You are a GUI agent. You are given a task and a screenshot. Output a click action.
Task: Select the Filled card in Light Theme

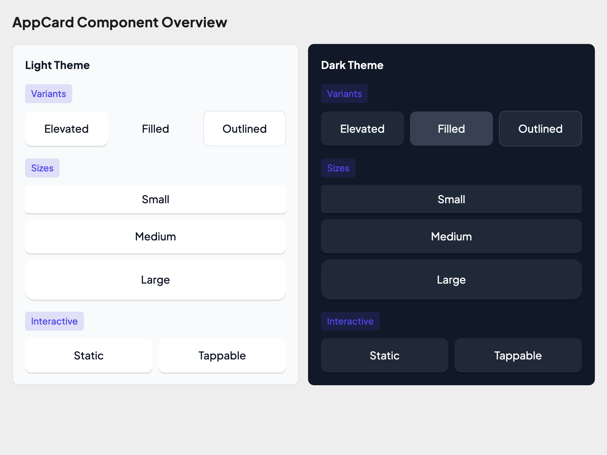(x=155, y=129)
